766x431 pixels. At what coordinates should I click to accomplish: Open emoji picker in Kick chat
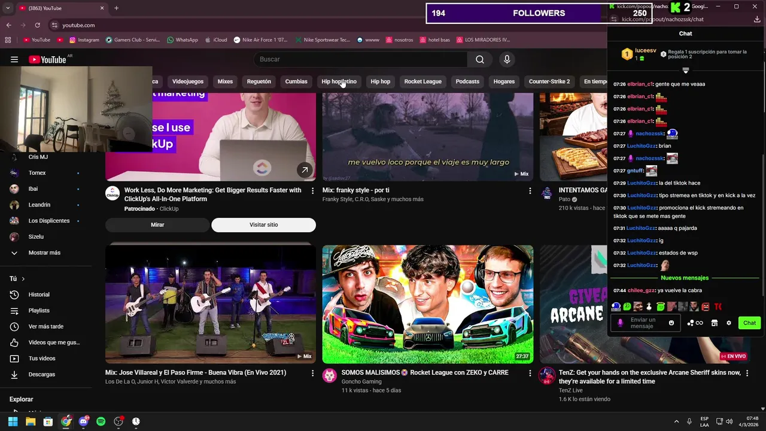(671, 323)
